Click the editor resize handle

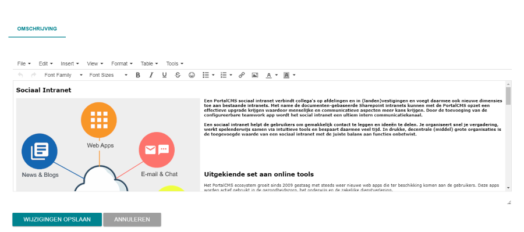click(x=509, y=202)
